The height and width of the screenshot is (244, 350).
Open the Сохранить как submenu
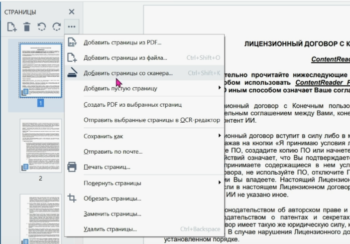pos(144,136)
